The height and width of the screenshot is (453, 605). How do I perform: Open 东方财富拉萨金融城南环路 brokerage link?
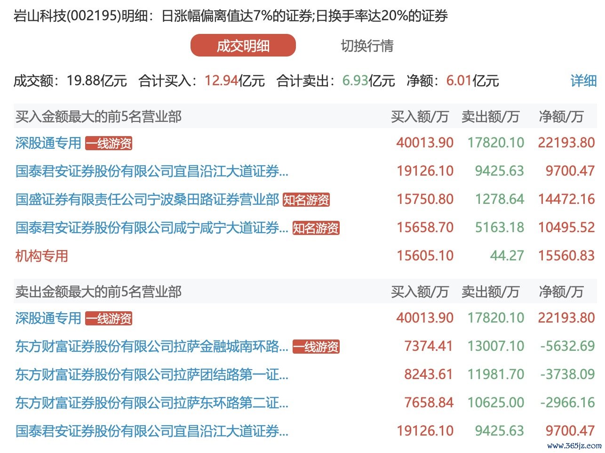point(151,346)
